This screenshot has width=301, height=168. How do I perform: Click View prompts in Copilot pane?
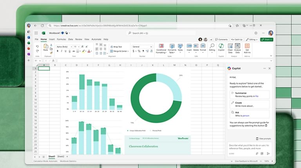pos(263,139)
